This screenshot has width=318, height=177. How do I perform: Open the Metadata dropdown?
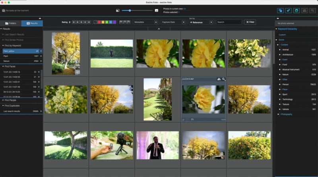146,22
